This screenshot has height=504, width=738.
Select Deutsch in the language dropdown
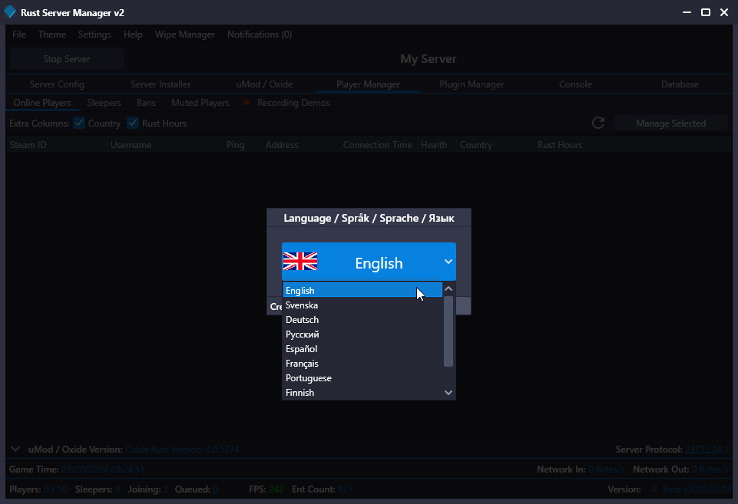(302, 320)
